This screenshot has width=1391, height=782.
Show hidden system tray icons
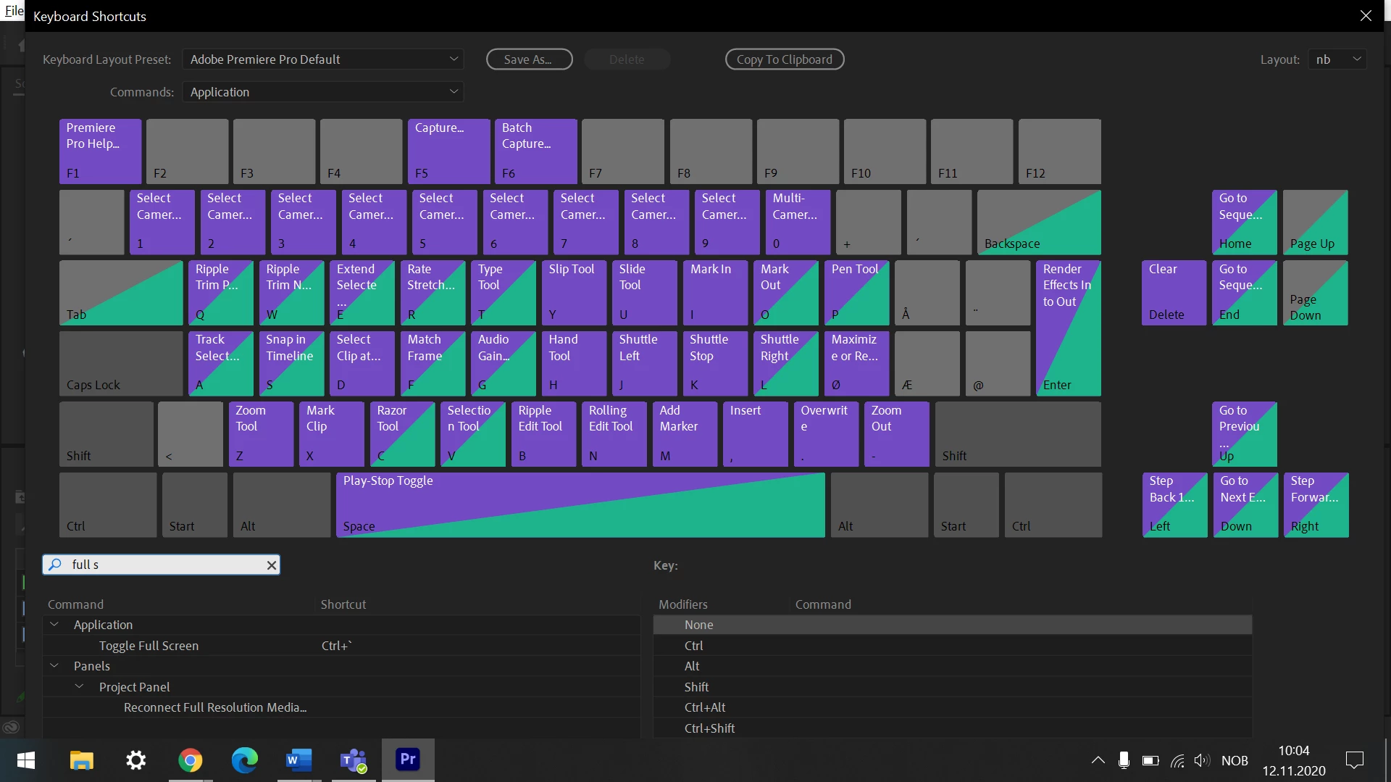[1098, 760]
